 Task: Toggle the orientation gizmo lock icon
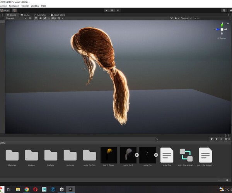click(228, 23)
